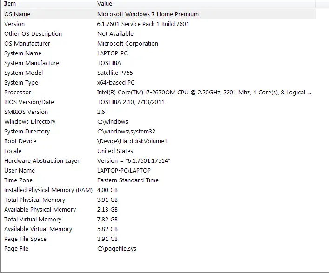Select the Page File Space row
Image resolution: width=329 pixels, height=273 pixels.
(x=160, y=239)
